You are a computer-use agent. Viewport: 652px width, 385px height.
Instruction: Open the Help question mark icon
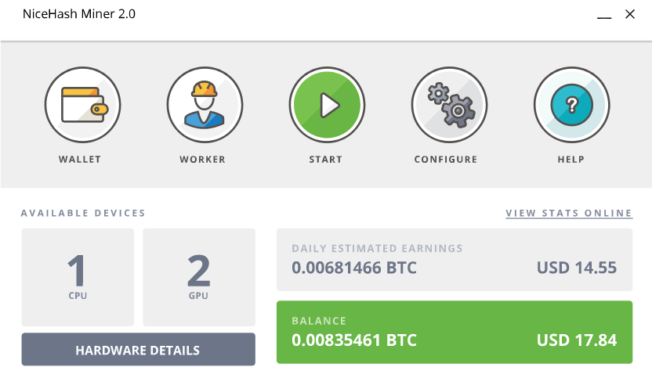[x=572, y=105]
